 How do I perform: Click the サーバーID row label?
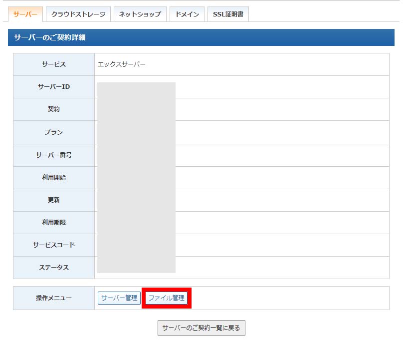click(54, 87)
